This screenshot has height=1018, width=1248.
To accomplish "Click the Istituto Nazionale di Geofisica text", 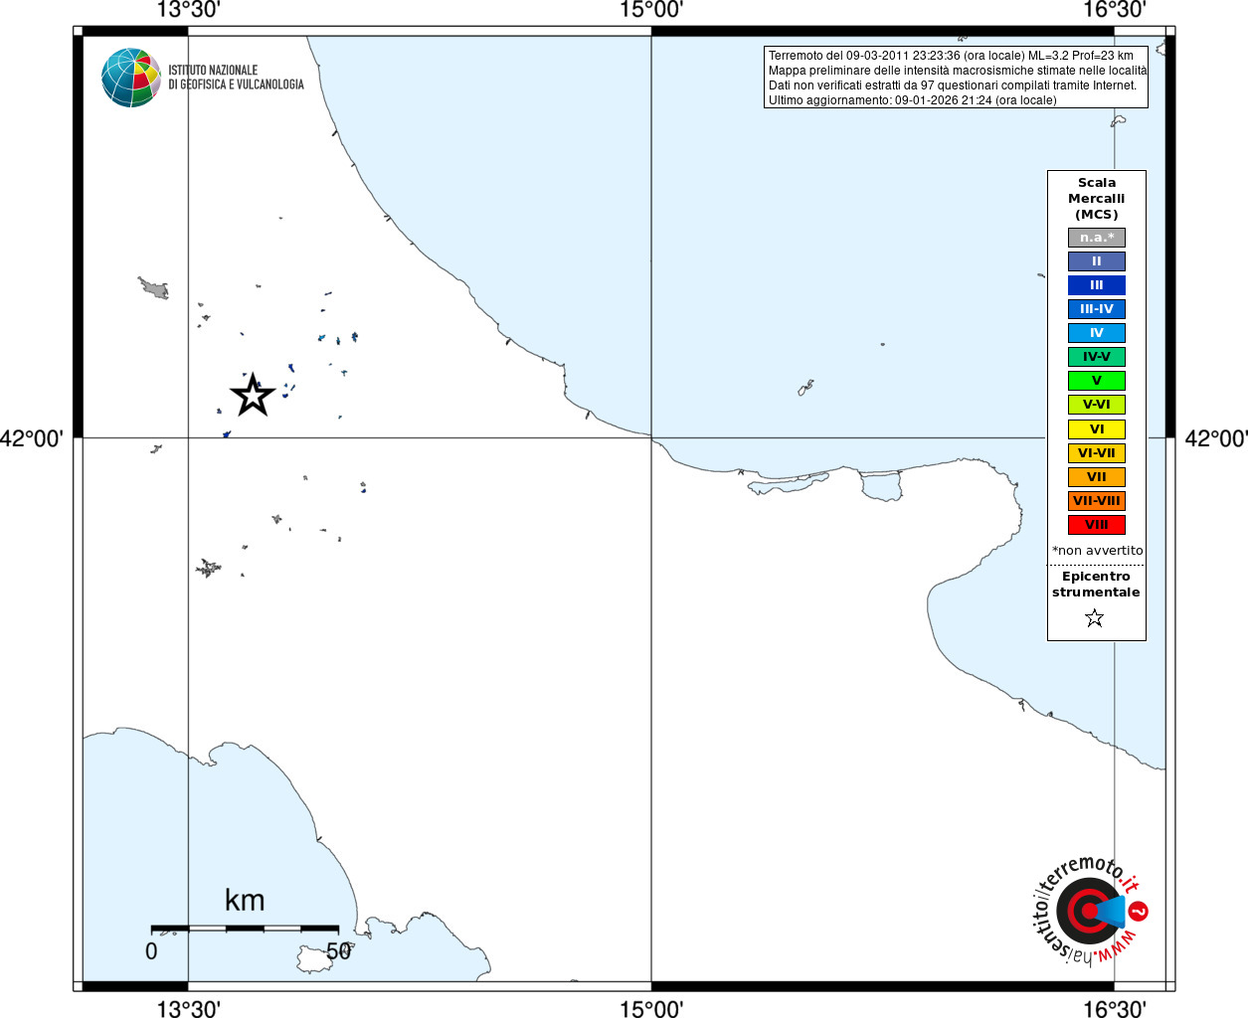I will coord(236,78).
